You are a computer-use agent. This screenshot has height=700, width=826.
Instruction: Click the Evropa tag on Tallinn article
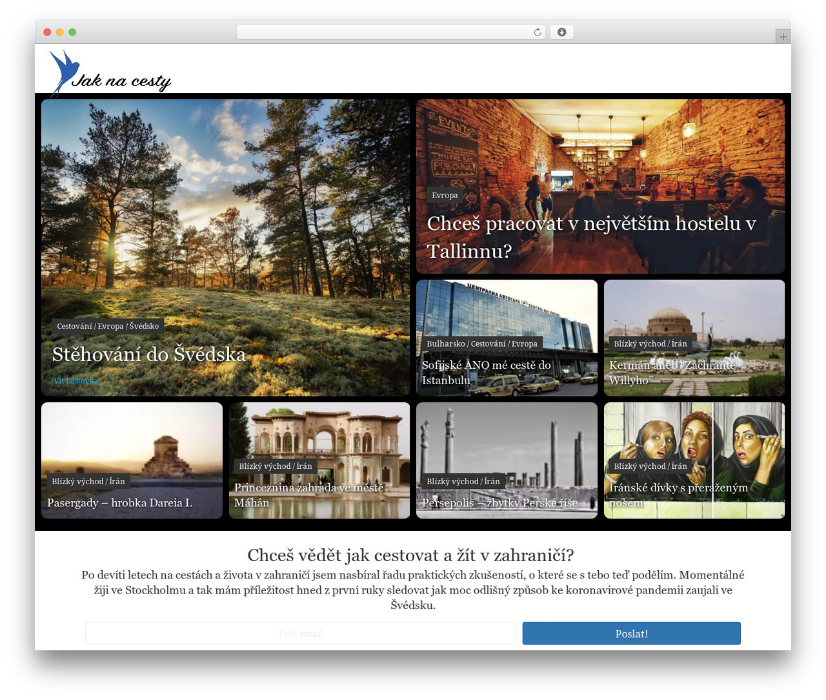tap(445, 195)
